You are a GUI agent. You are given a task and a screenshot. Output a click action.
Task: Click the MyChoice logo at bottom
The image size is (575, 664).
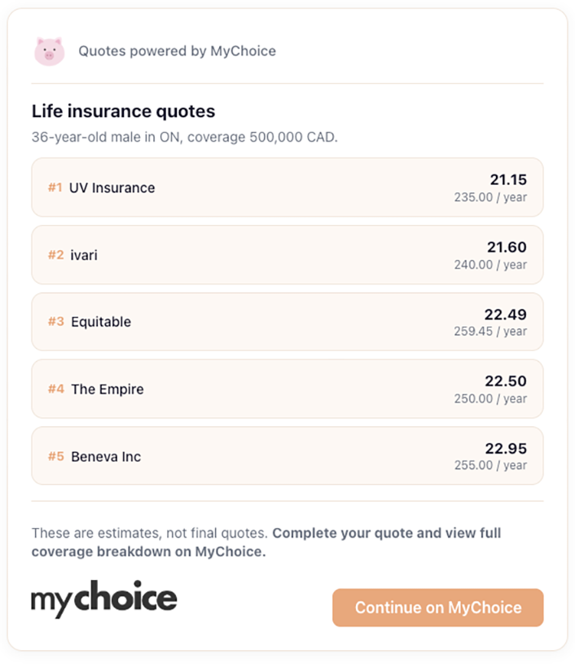coord(104,600)
